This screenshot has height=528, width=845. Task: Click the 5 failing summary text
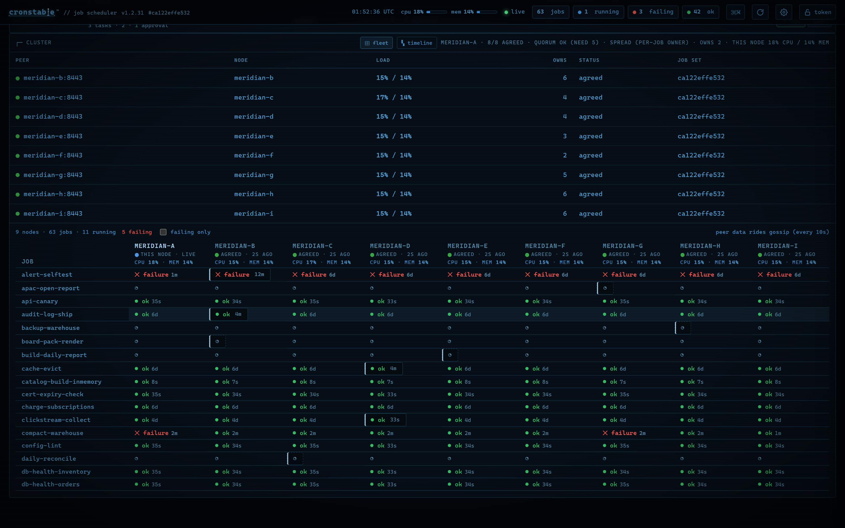pos(137,232)
